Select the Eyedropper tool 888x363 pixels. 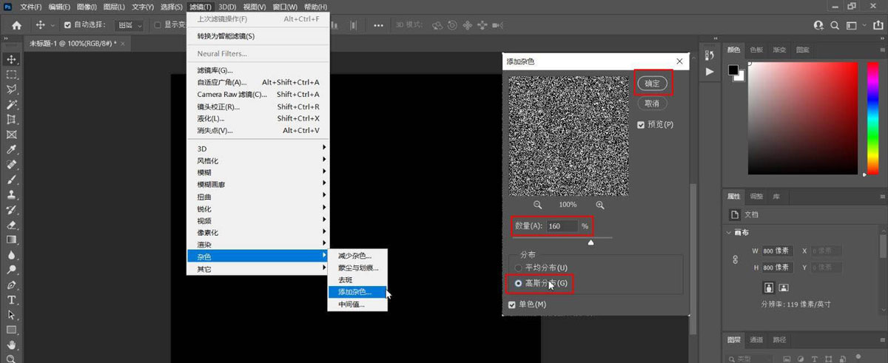click(x=12, y=149)
